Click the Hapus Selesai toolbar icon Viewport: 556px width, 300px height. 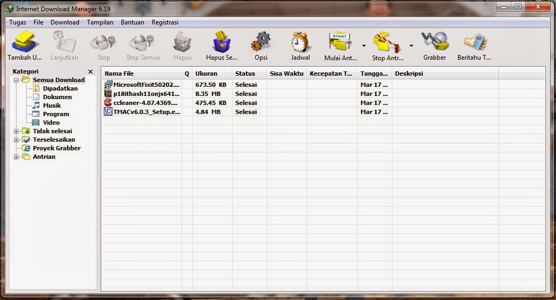[222, 42]
